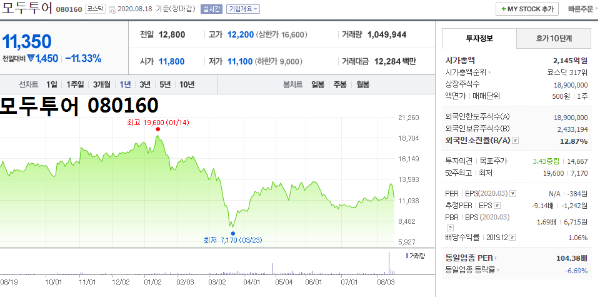
Task: Select the 1일 line chart period
Action: tap(52, 84)
